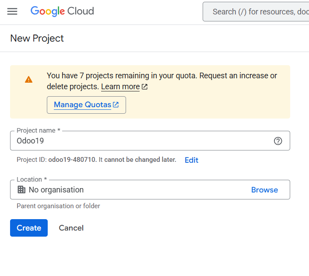This screenshot has height=276, width=309.
Task: Focus the resource search bar
Action: (x=256, y=12)
